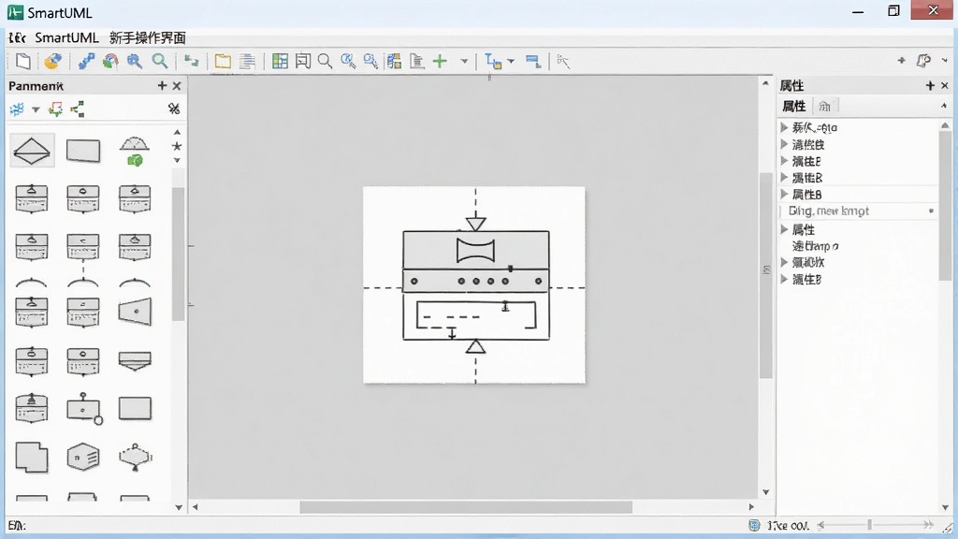Expand the topmost properties tree row
The image size is (958, 539).
click(x=785, y=127)
